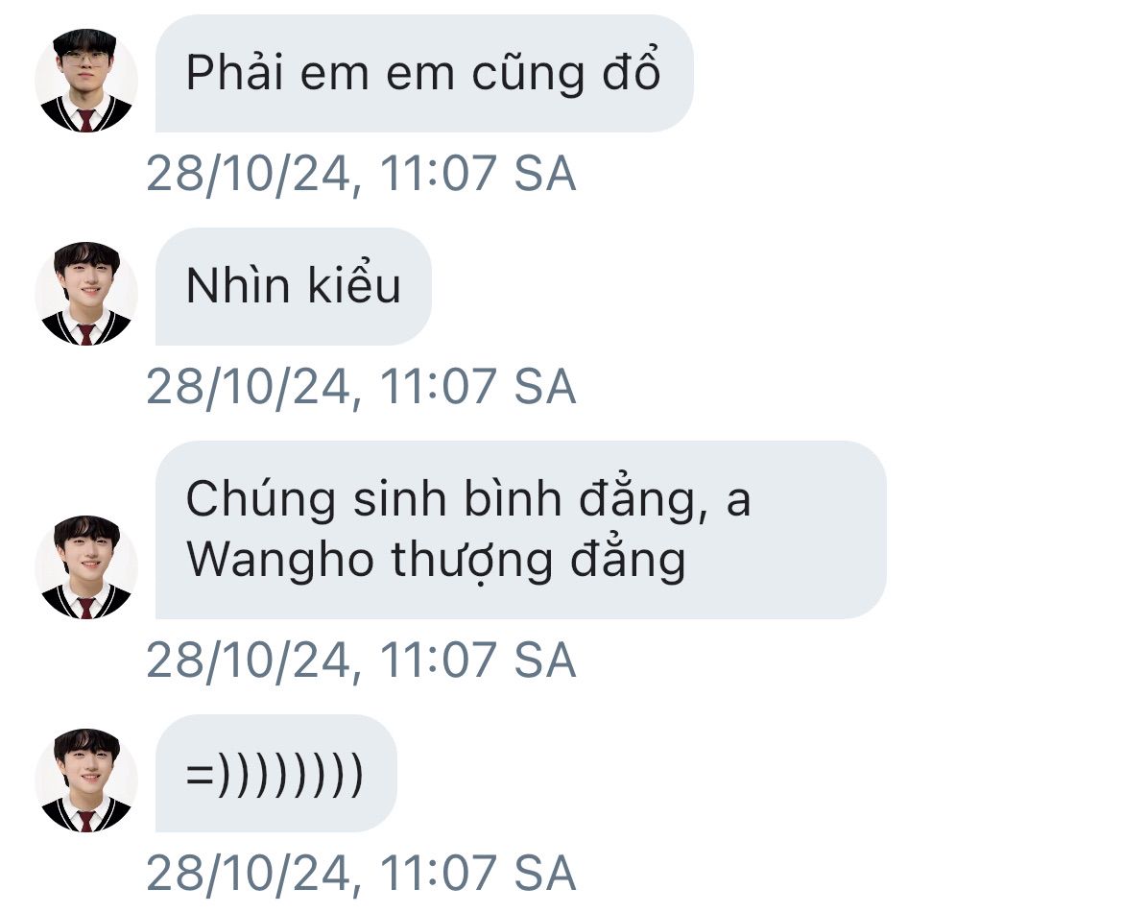Screen dimensions: 1123x913
Task: Click the word "kiểu" in second message
Action: pos(354,283)
